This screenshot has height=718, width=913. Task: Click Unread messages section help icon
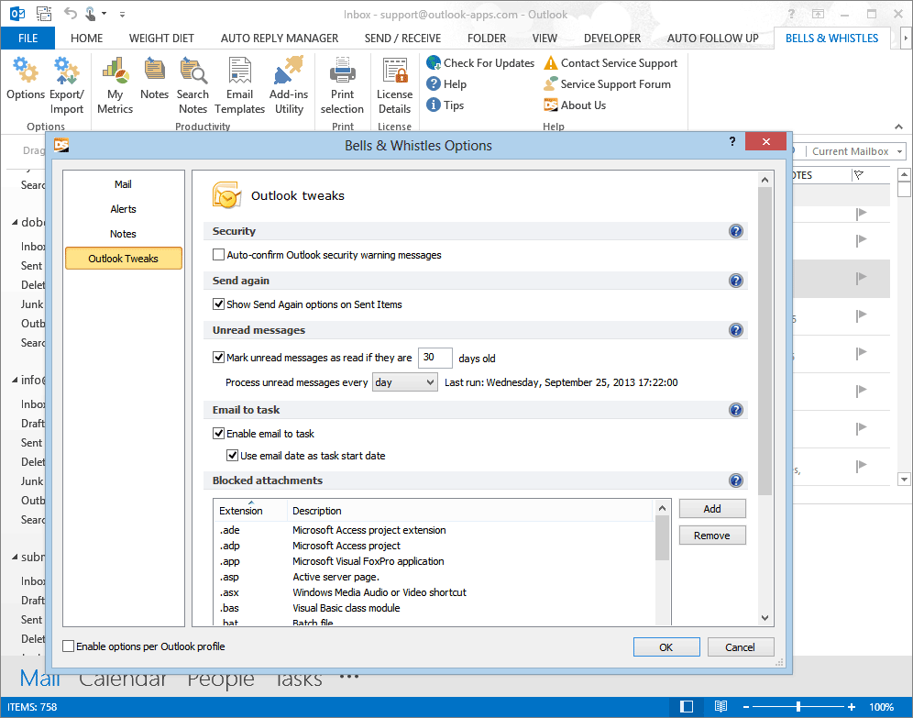click(x=736, y=330)
